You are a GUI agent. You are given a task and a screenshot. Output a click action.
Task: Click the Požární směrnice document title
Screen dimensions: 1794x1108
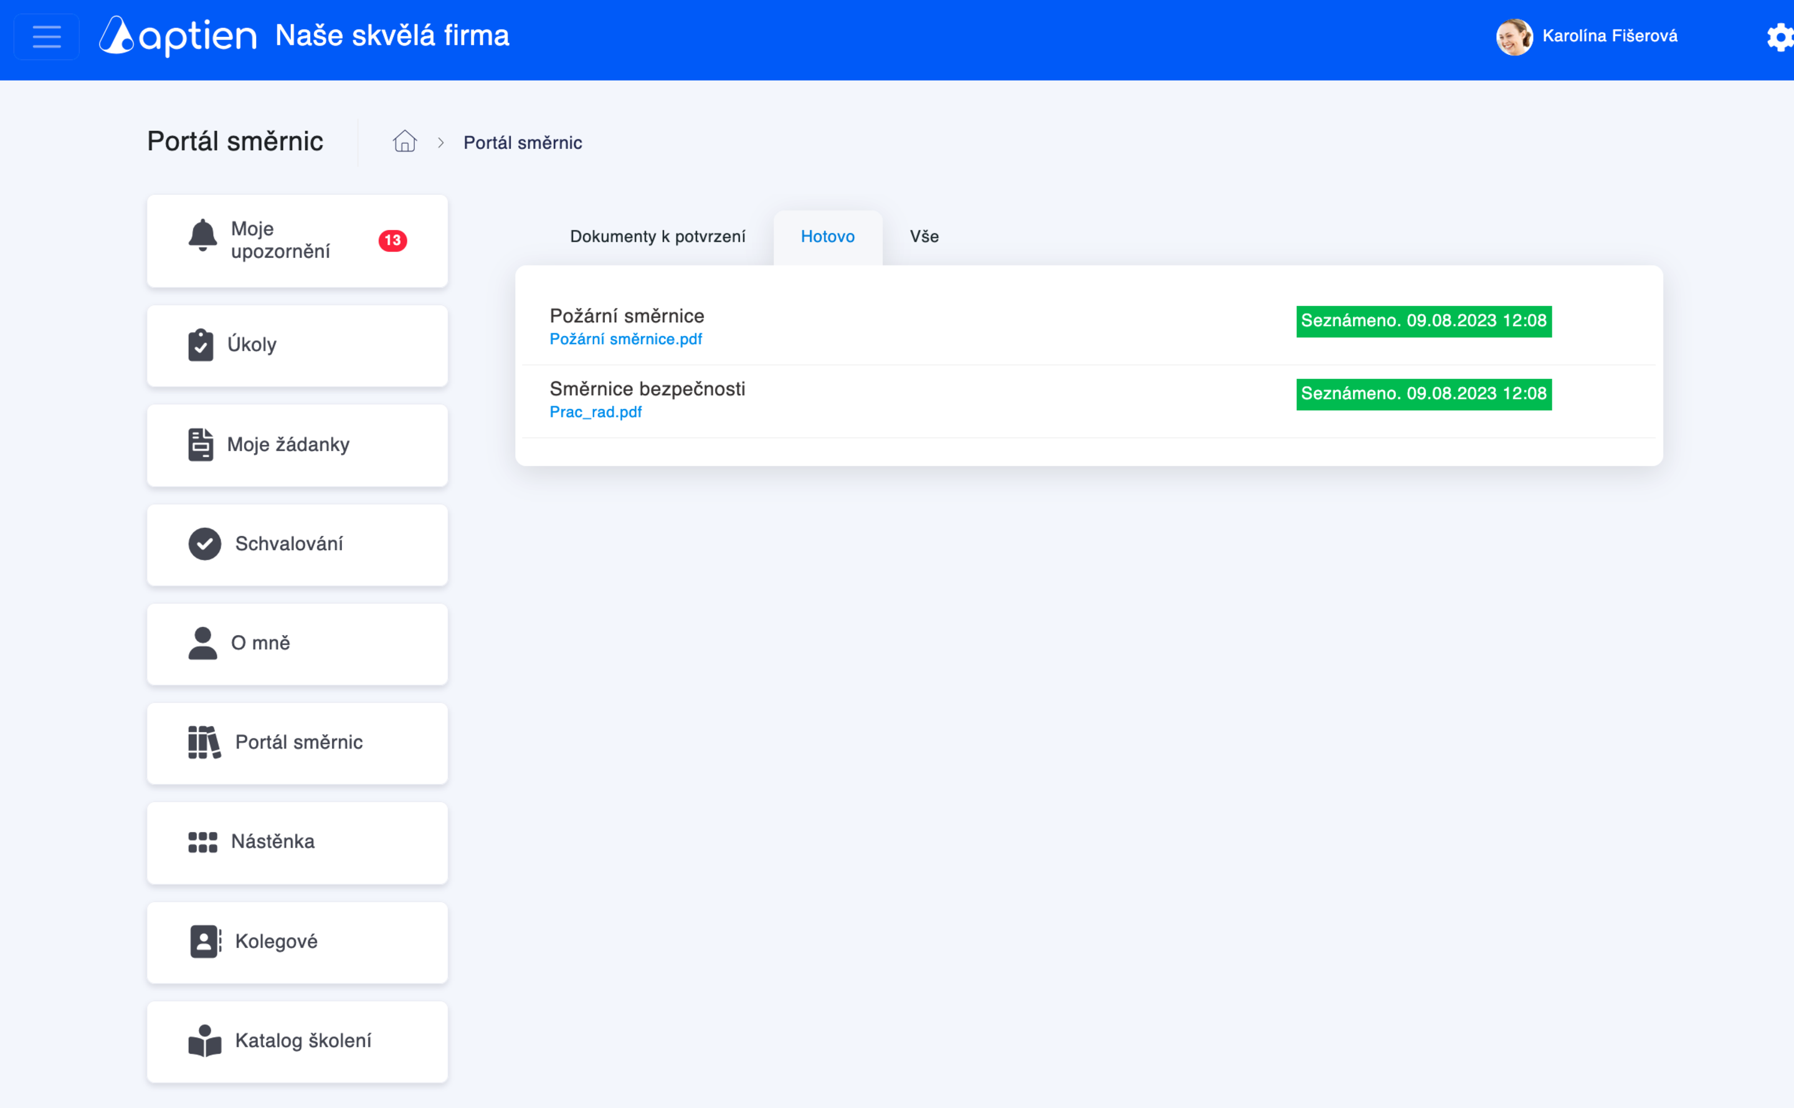pos(626,316)
